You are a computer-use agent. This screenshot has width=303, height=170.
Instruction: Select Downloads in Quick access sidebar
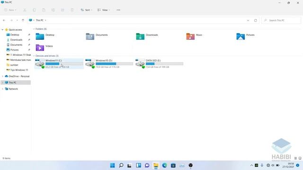click(x=16, y=40)
